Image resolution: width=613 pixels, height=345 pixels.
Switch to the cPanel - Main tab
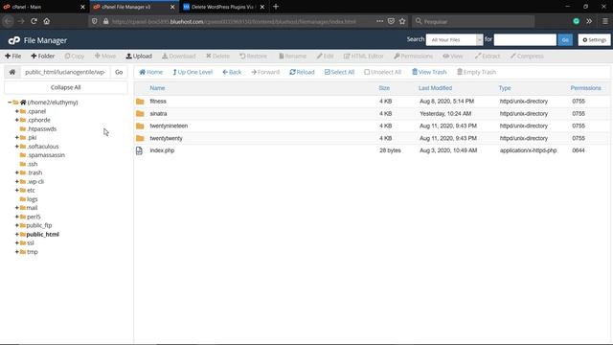coord(44,7)
